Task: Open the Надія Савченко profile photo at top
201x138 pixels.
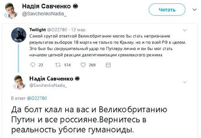Action: coord(10,10)
